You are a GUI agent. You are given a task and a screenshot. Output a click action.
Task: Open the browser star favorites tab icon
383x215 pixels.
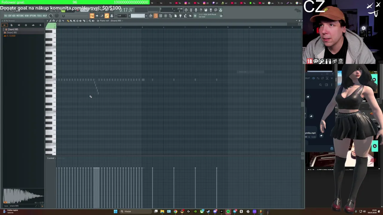[40, 25]
